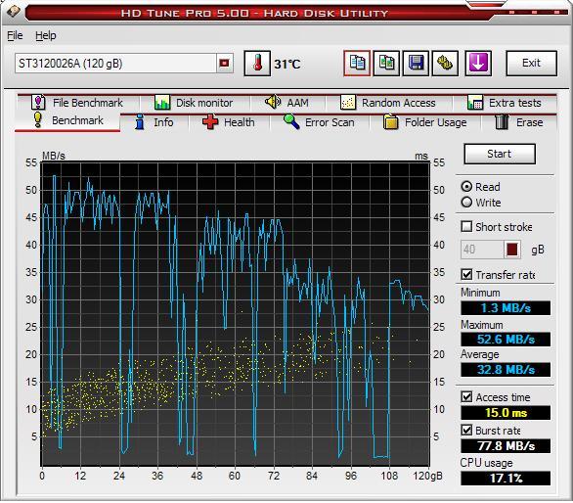Toggle the Access time checkbox
573x503 pixels.
click(x=466, y=397)
